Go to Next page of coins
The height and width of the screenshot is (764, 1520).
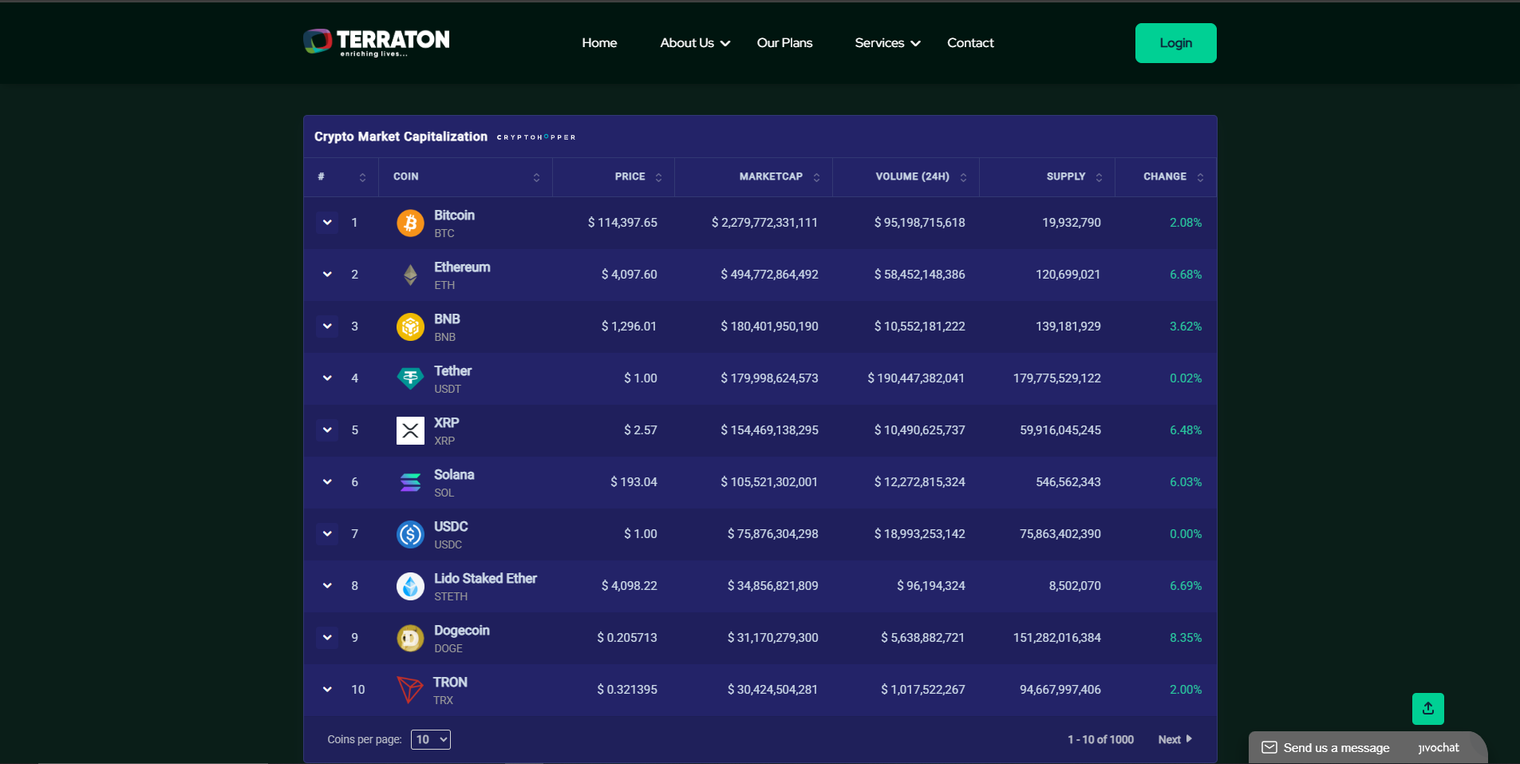pyautogui.click(x=1175, y=739)
